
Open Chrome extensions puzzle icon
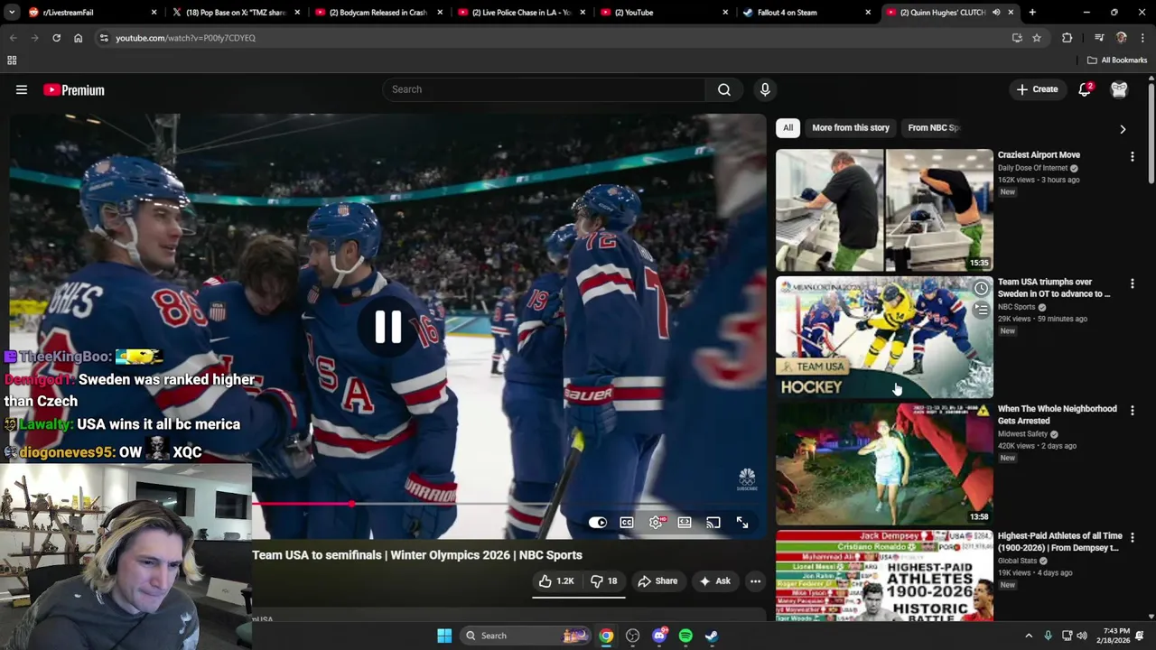click(1067, 38)
